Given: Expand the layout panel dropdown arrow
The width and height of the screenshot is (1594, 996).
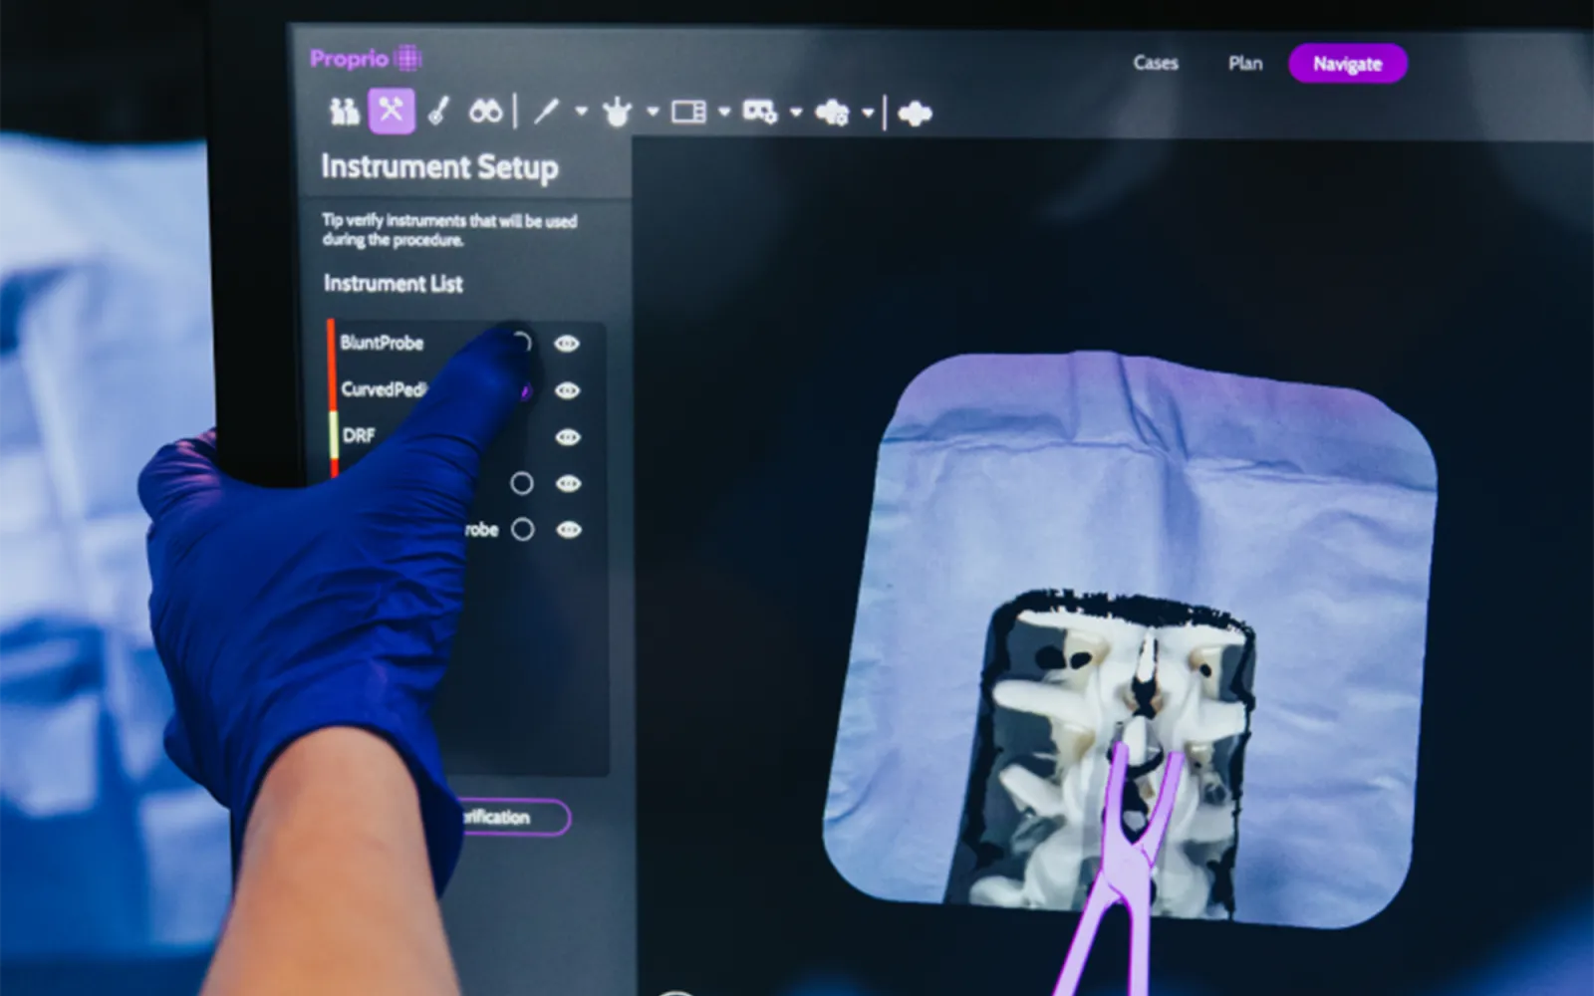Looking at the screenshot, I should point(724,112).
